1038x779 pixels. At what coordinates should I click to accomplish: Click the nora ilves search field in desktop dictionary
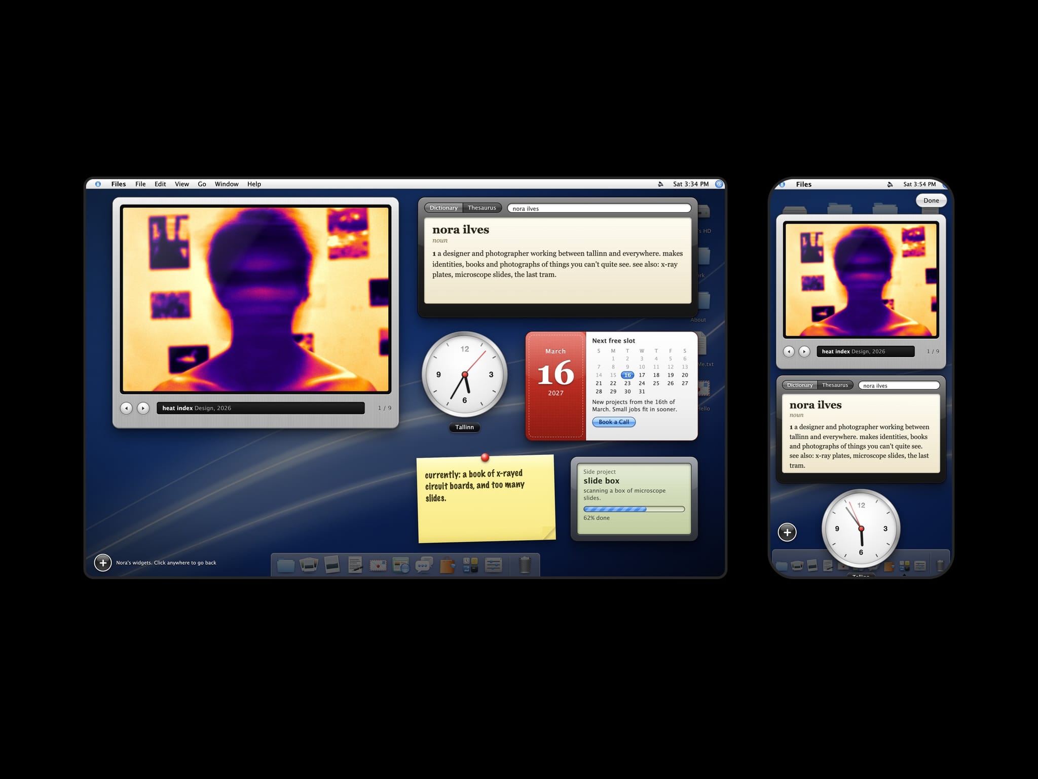pyautogui.click(x=599, y=208)
